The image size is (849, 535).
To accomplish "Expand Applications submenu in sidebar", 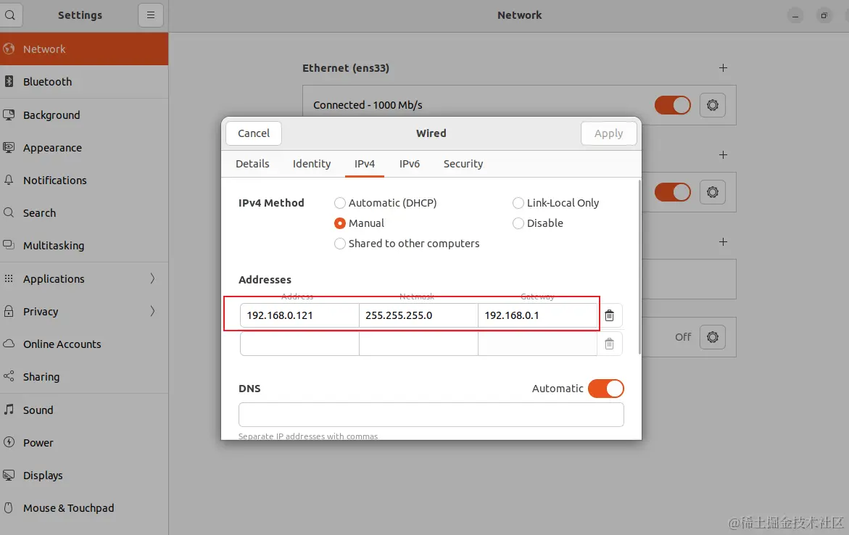I will 84,278.
